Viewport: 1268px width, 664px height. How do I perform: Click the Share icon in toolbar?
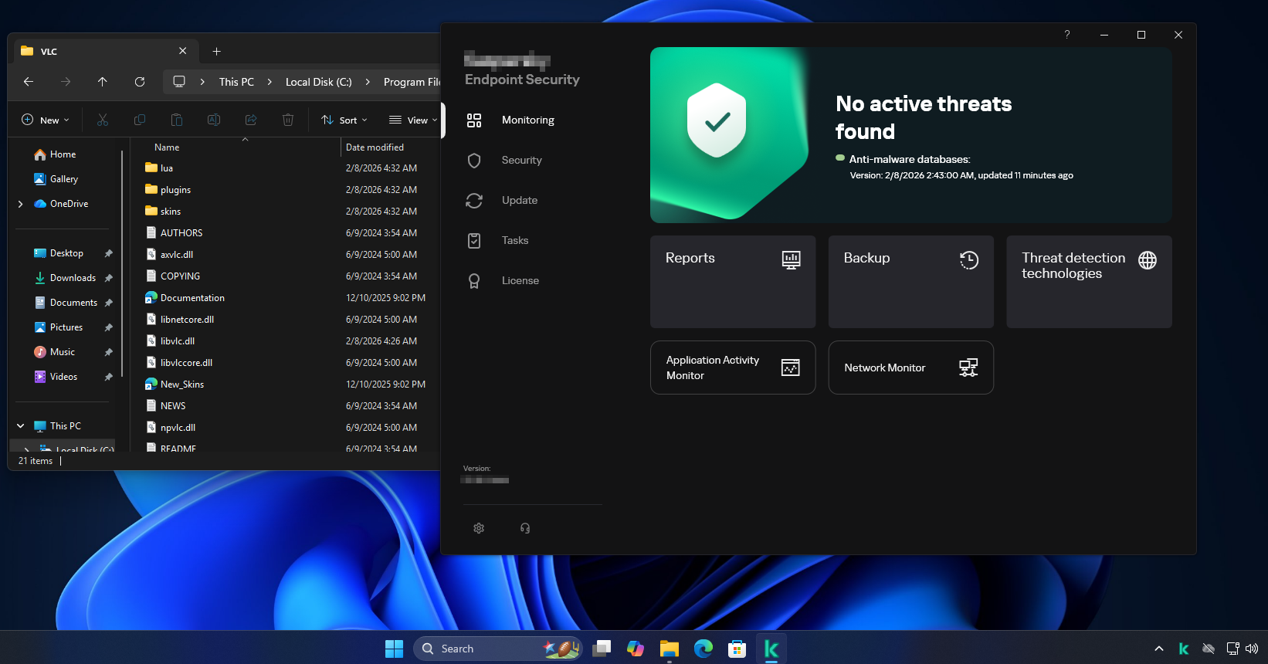click(251, 120)
